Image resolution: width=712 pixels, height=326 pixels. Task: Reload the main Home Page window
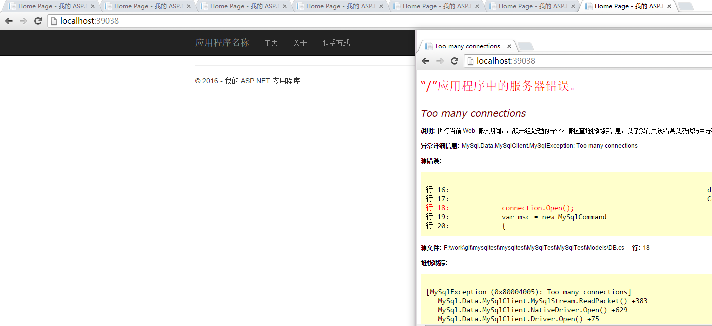[38, 21]
